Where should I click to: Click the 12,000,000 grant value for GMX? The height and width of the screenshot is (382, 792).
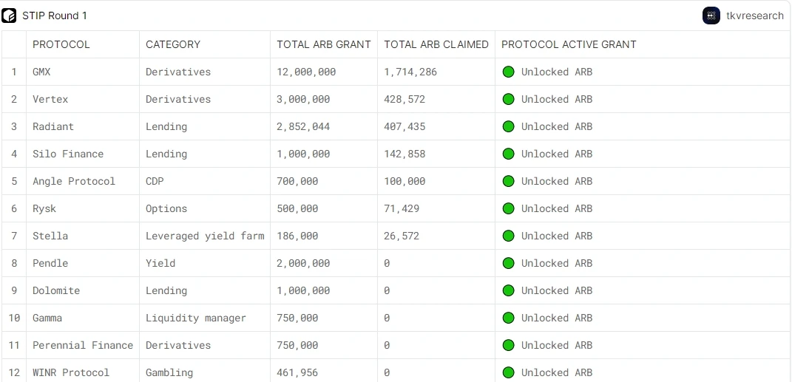pos(306,72)
